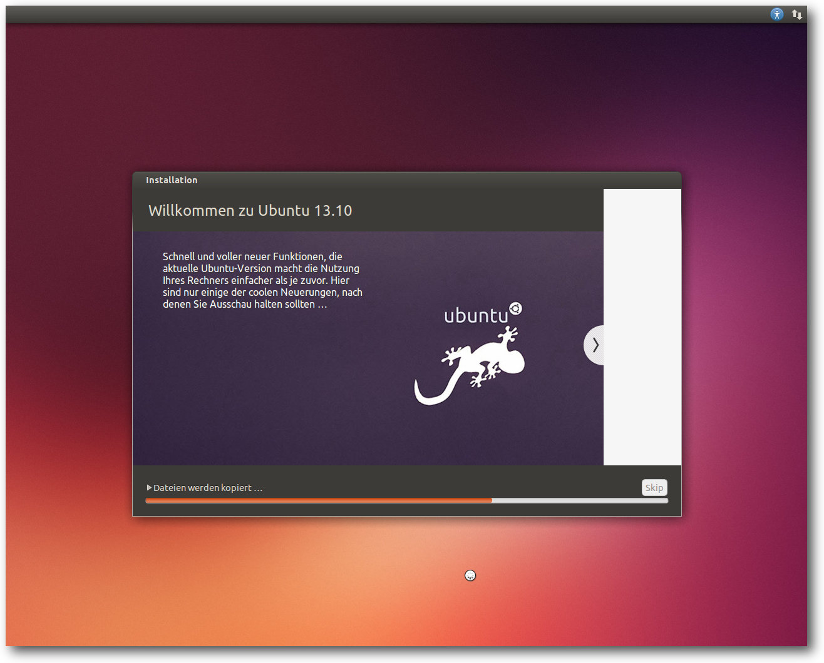824x663 pixels.
Task: Click the 'Willkommen zu Ubuntu 13.10' heading
Action: [250, 211]
